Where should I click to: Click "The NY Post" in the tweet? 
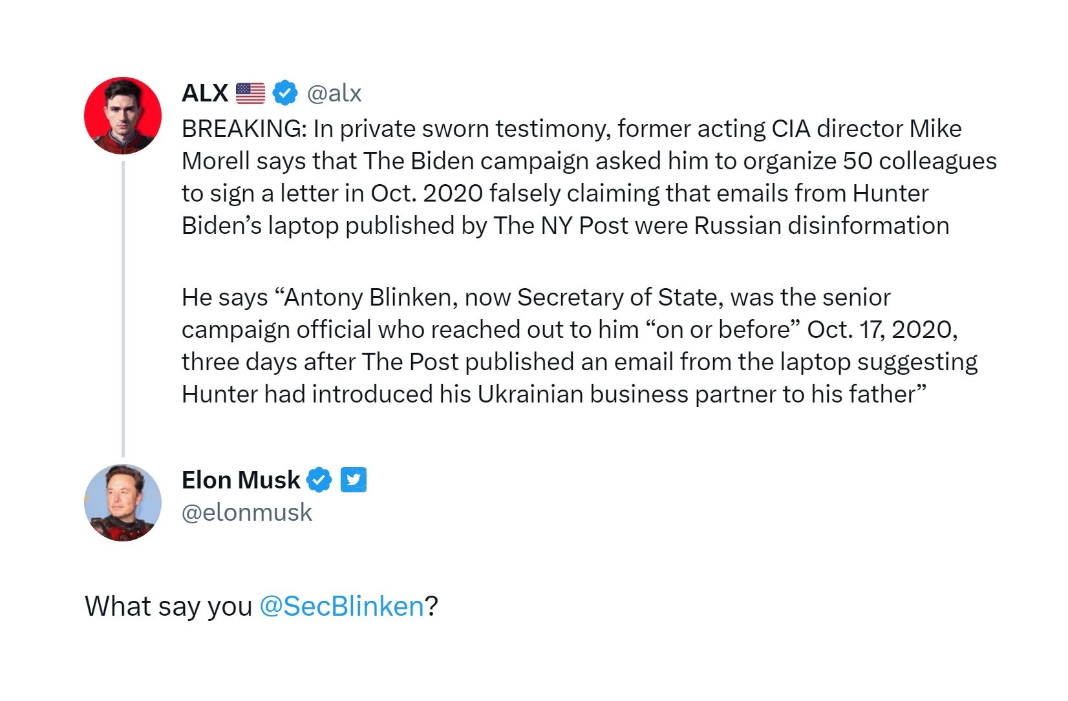(559, 225)
